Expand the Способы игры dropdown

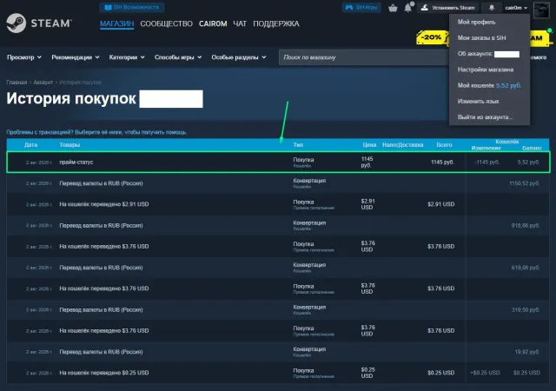[178, 57]
